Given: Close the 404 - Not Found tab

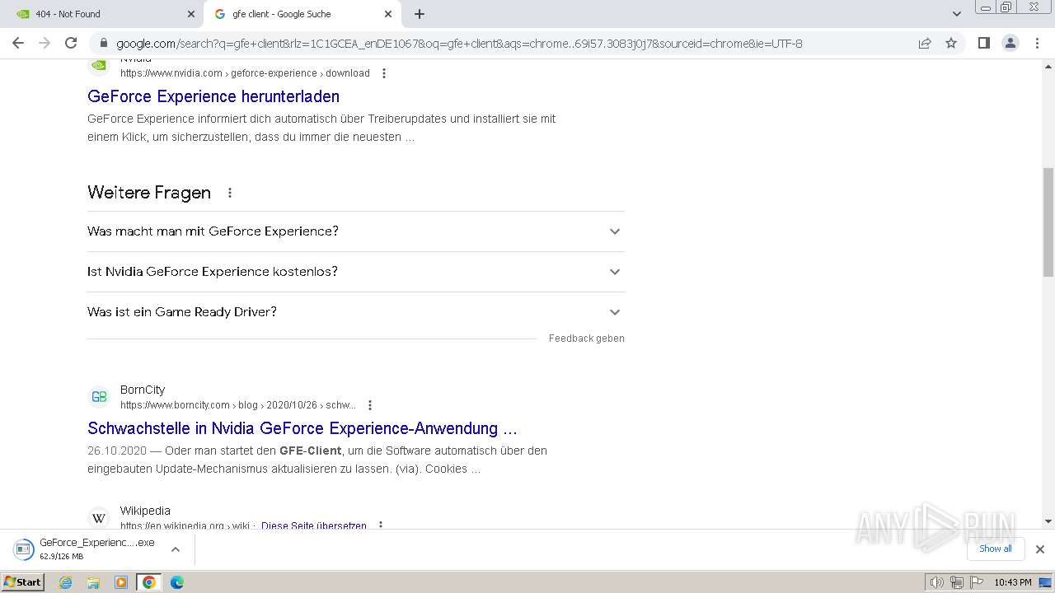Looking at the screenshot, I should pyautogui.click(x=191, y=14).
